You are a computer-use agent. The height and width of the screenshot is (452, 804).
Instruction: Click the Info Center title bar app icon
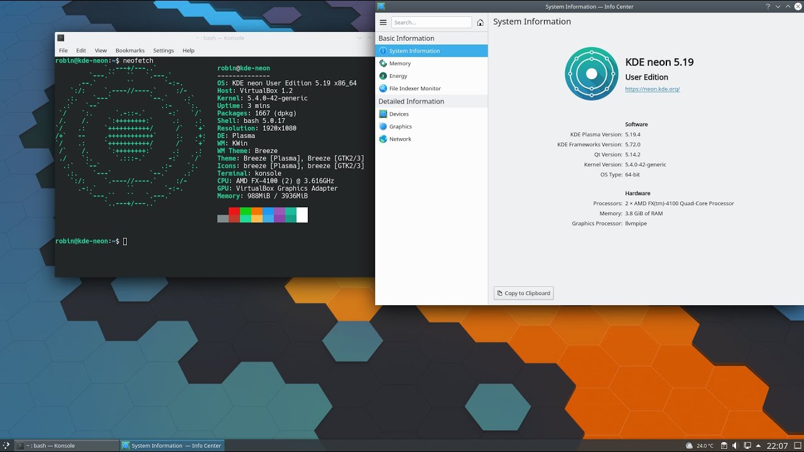click(381, 6)
